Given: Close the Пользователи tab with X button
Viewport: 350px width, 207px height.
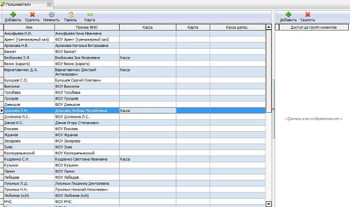Looking at the screenshot, I should tap(49, 4).
